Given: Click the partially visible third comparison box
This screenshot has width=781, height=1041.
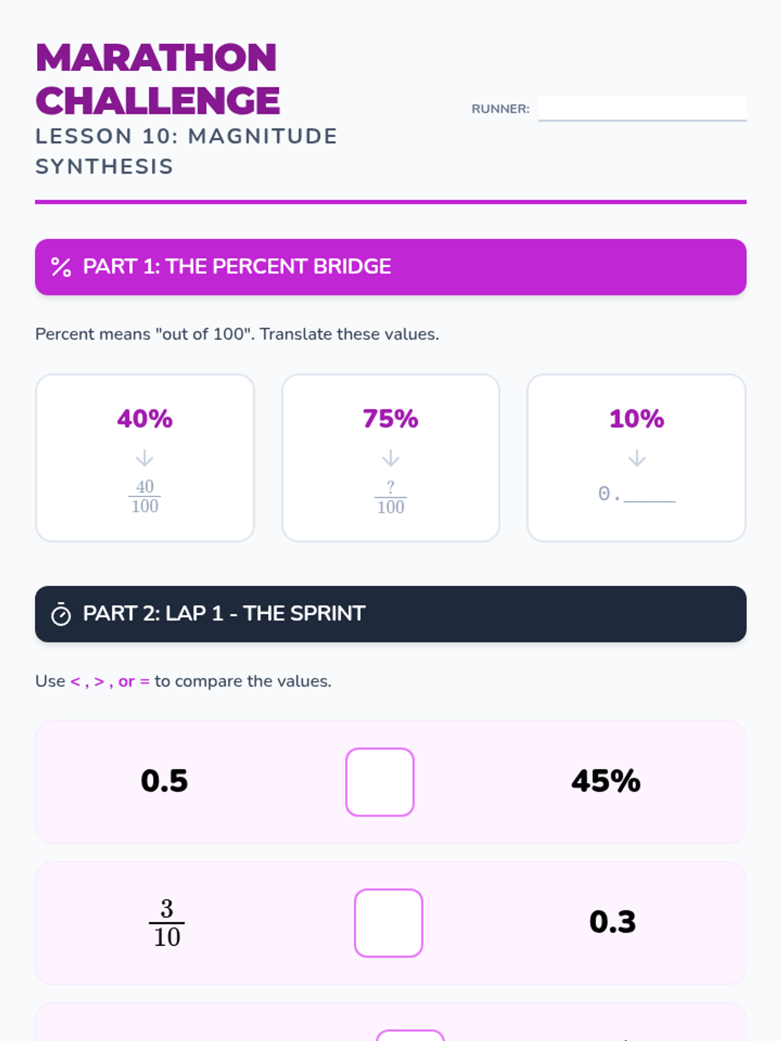Looking at the screenshot, I should coord(410,1035).
